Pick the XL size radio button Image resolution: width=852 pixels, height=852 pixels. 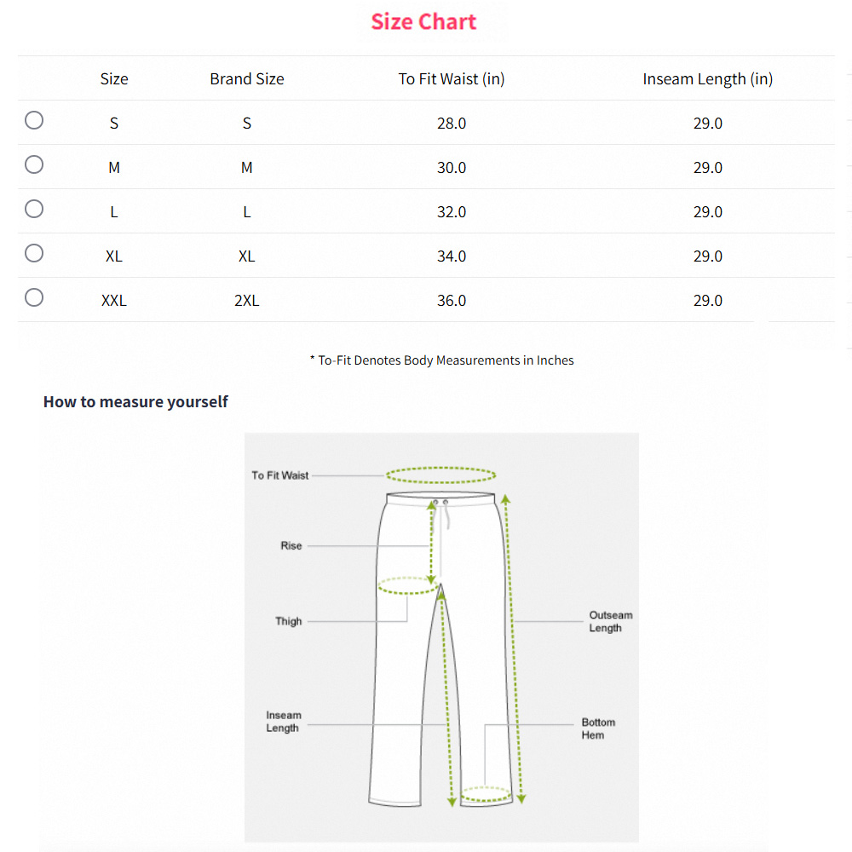coord(34,253)
